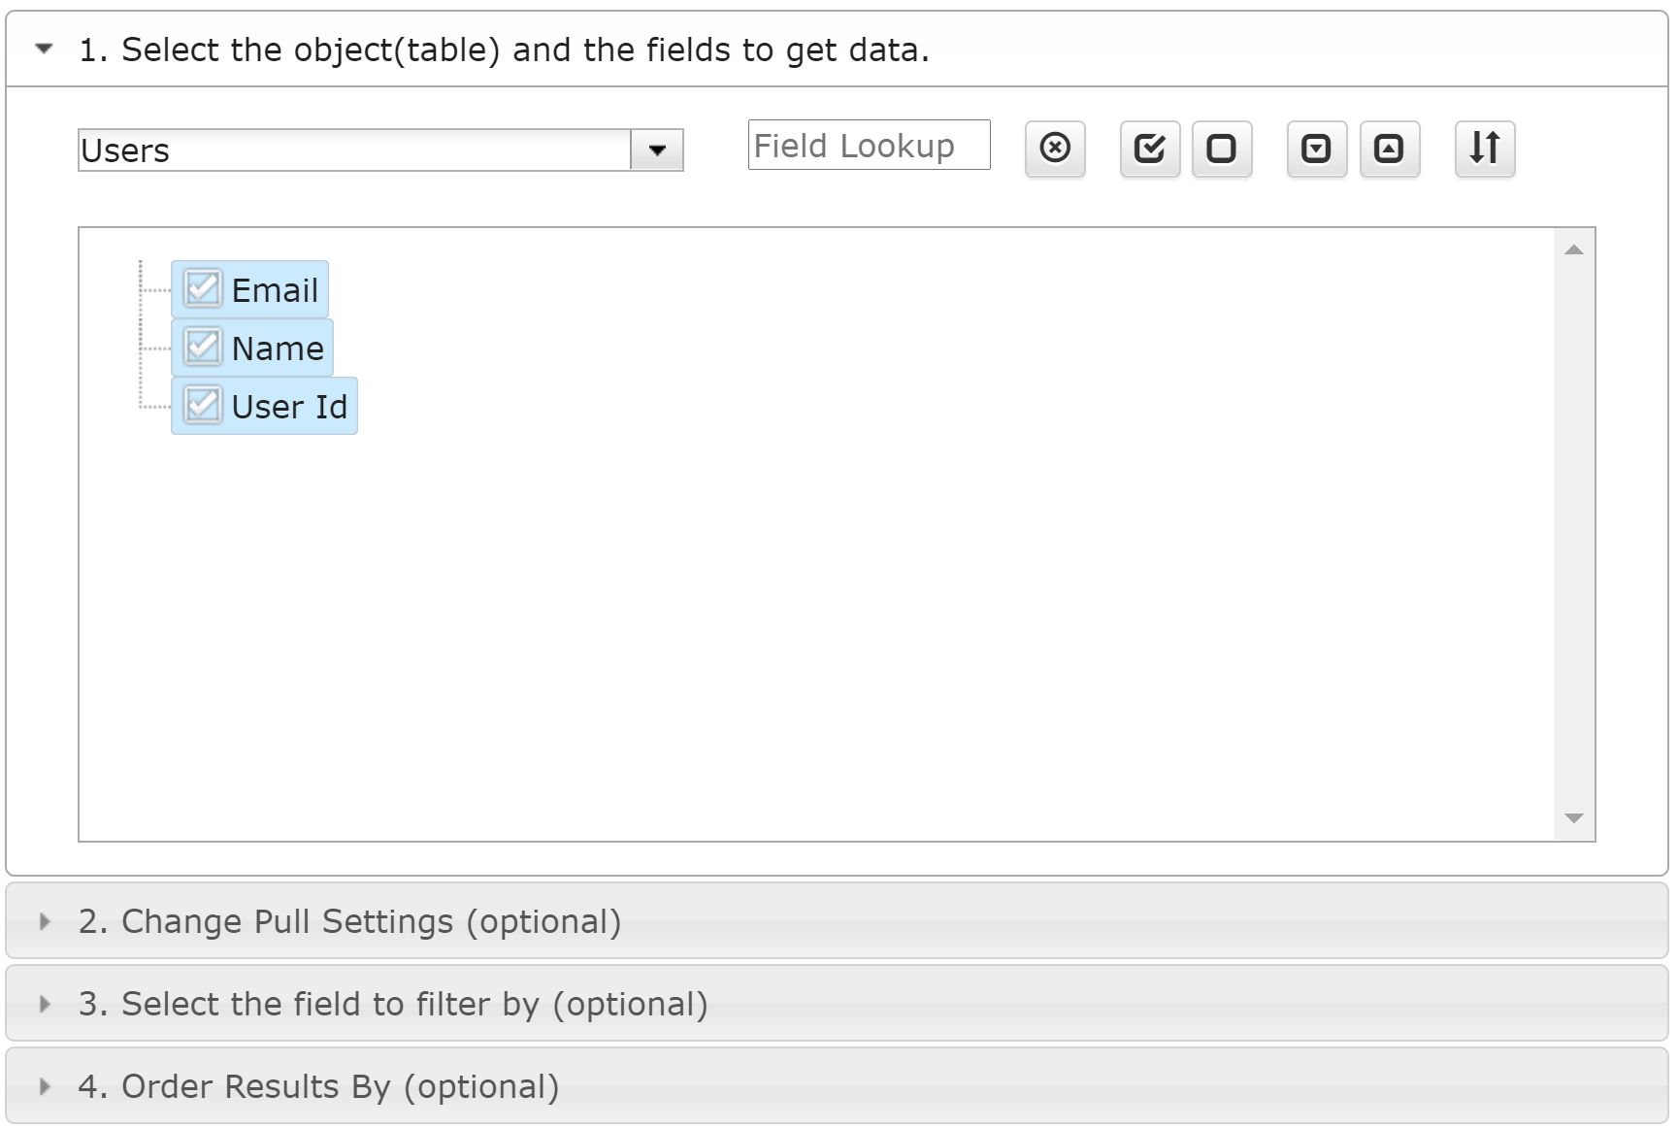
Task: Click the uncheck all fields icon
Action: click(x=1222, y=149)
